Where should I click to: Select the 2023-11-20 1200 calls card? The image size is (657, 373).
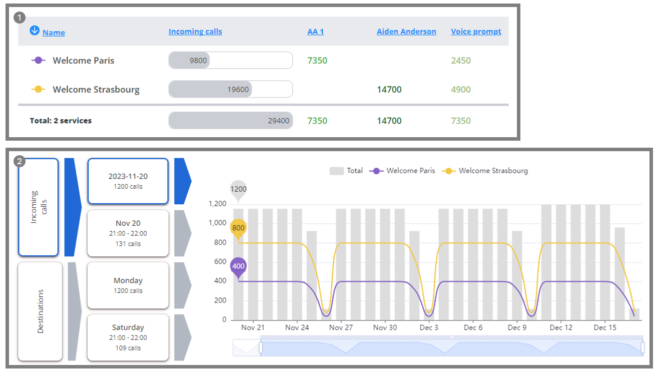point(128,181)
